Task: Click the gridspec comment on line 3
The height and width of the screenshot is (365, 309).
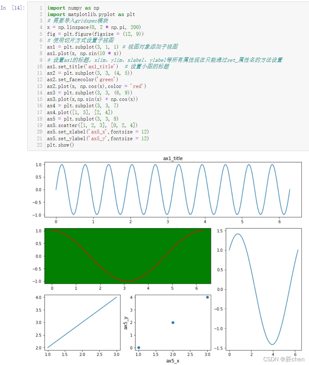Action: pos(78,21)
